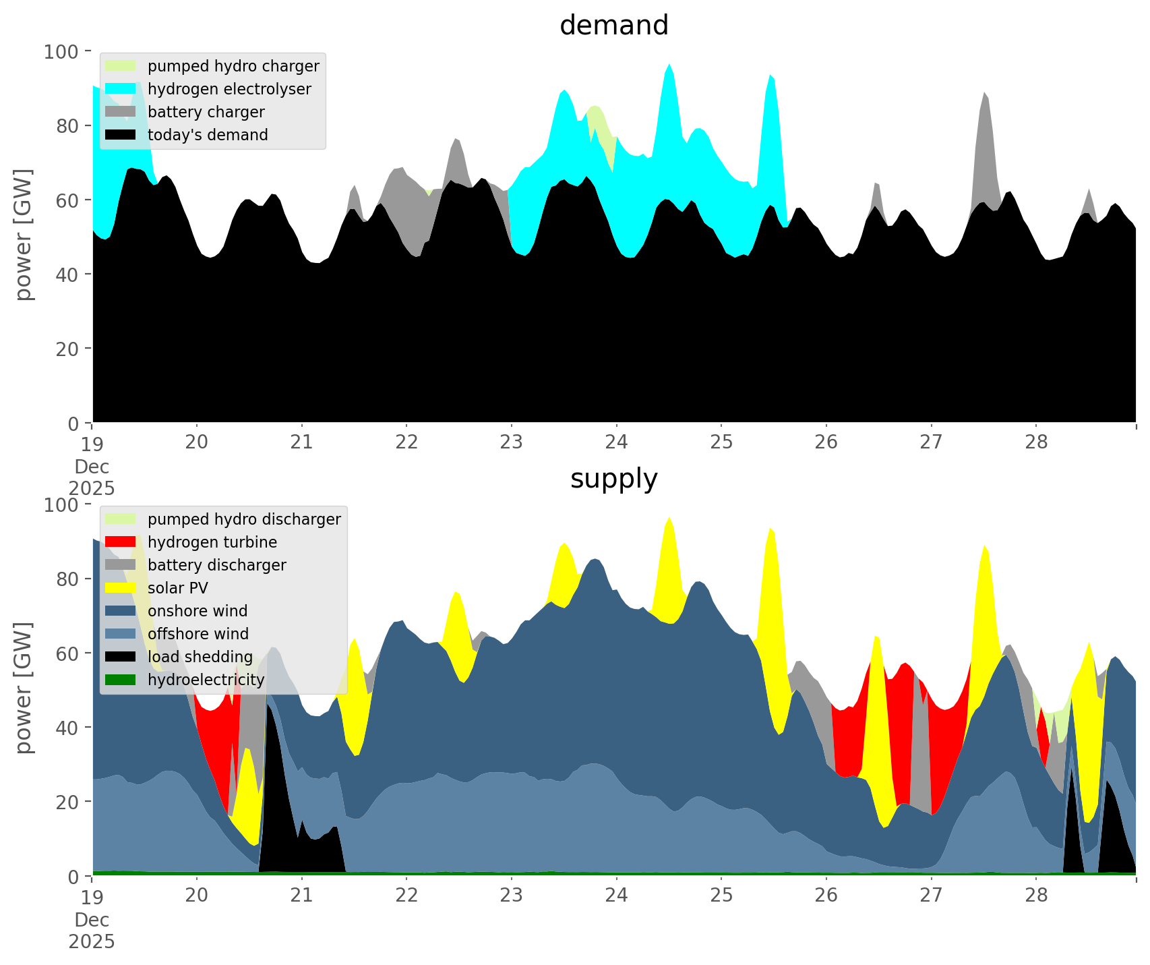Click the green hydroelectricity legend swatch
The image size is (1150, 965).
[x=121, y=680]
